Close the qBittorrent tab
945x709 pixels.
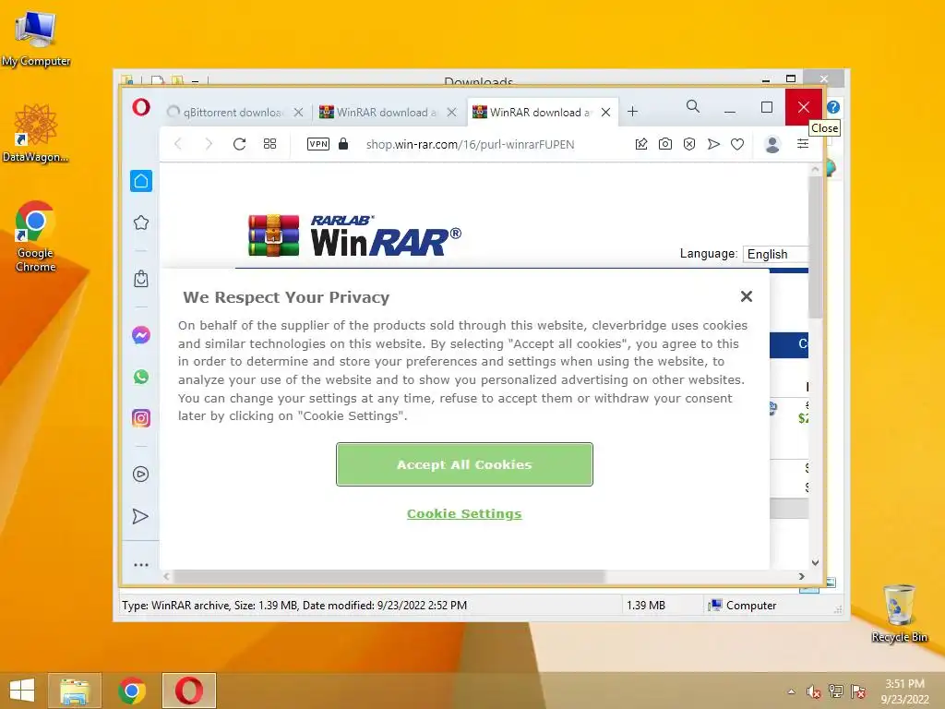(x=298, y=112)
